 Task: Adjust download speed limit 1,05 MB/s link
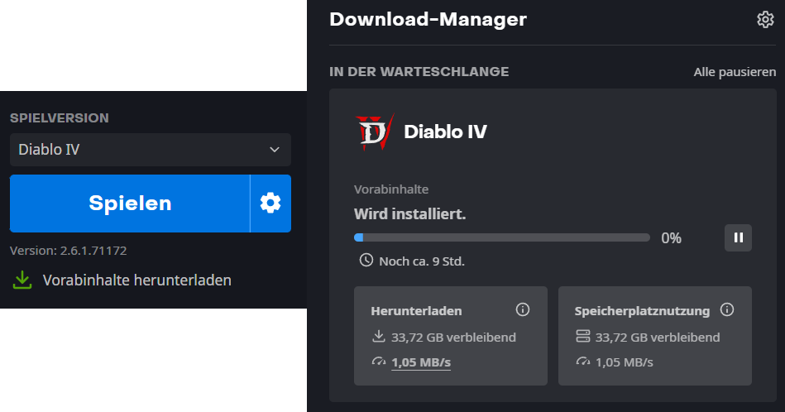point(420,362)
